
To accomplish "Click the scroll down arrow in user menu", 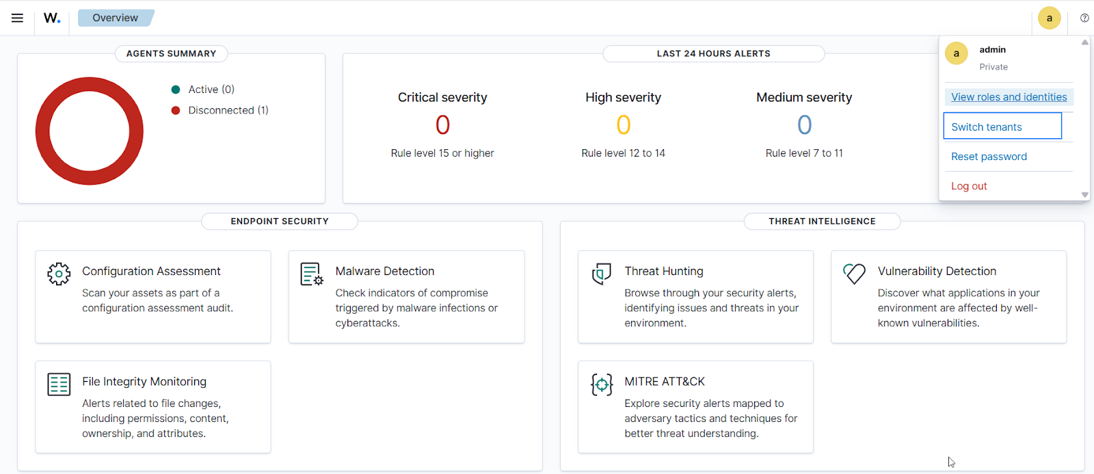I will [1084, 195].
